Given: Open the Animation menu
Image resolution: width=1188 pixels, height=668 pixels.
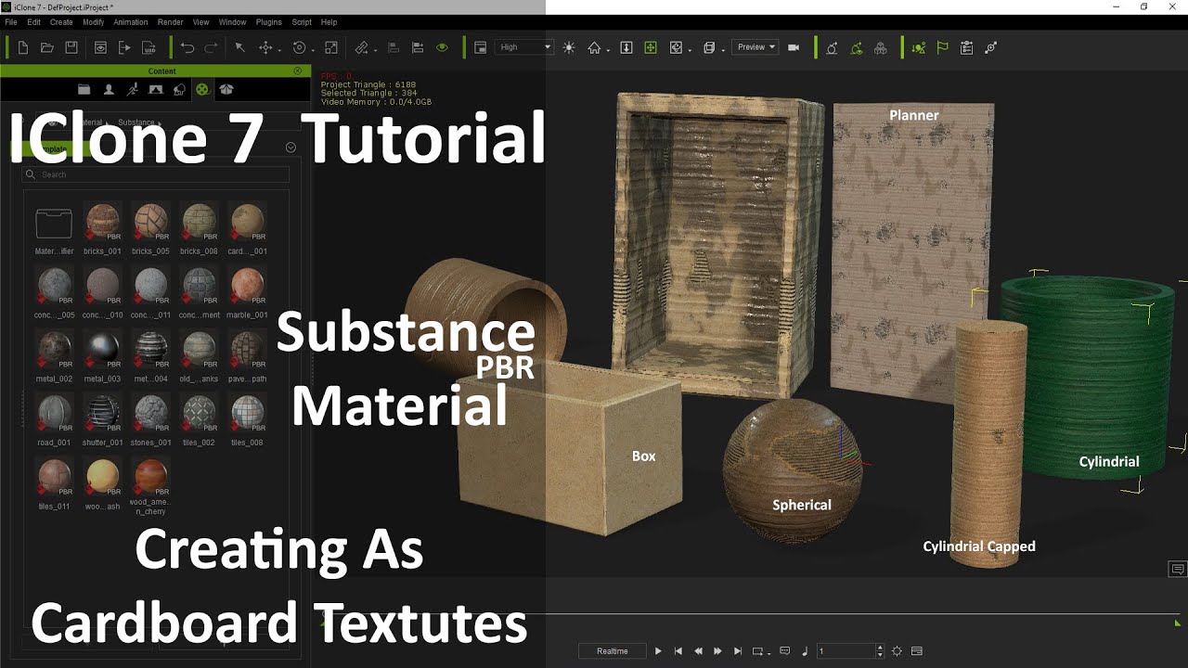Looking at the screenshot, I should tap(131, 21).
